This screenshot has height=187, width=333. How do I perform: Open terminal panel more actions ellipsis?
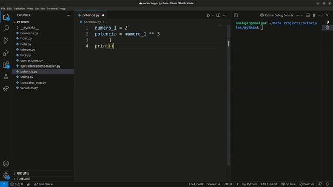(321, 15)
